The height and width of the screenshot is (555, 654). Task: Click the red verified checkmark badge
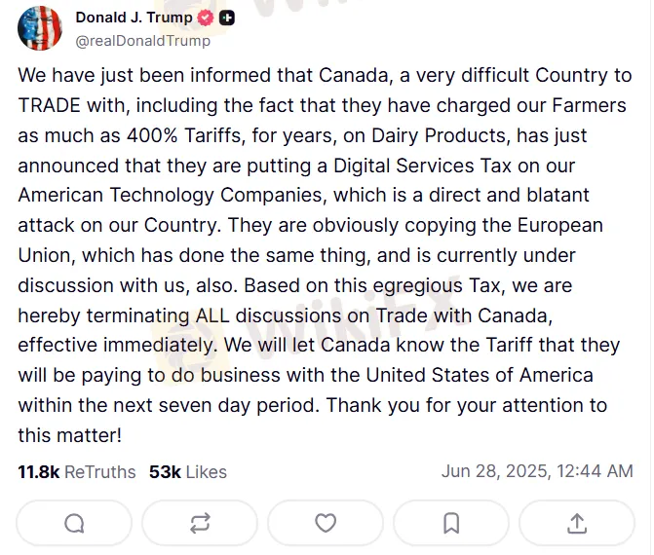(206, 18)
